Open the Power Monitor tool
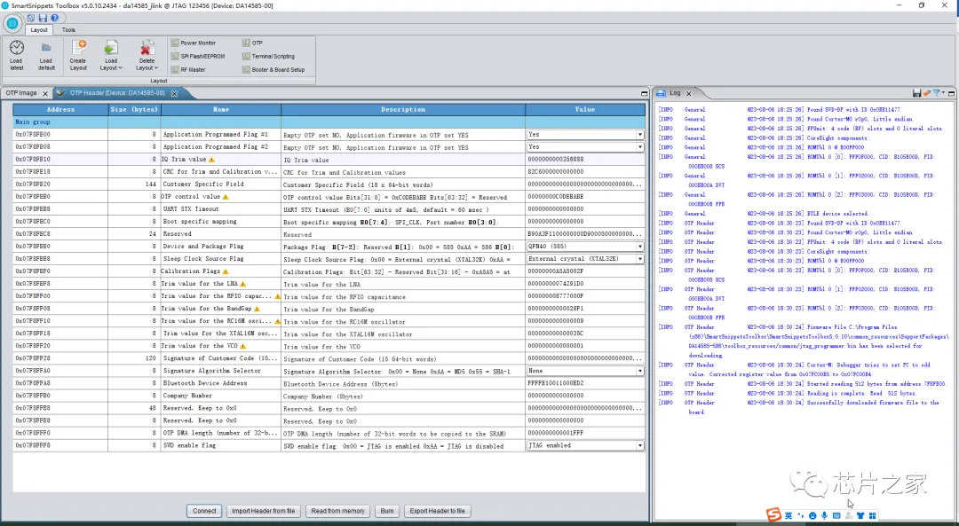Viewport: 959px width, 526px height. pos(197,43)
